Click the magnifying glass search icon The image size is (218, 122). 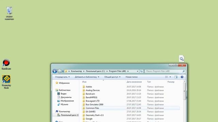pos(184,71)
